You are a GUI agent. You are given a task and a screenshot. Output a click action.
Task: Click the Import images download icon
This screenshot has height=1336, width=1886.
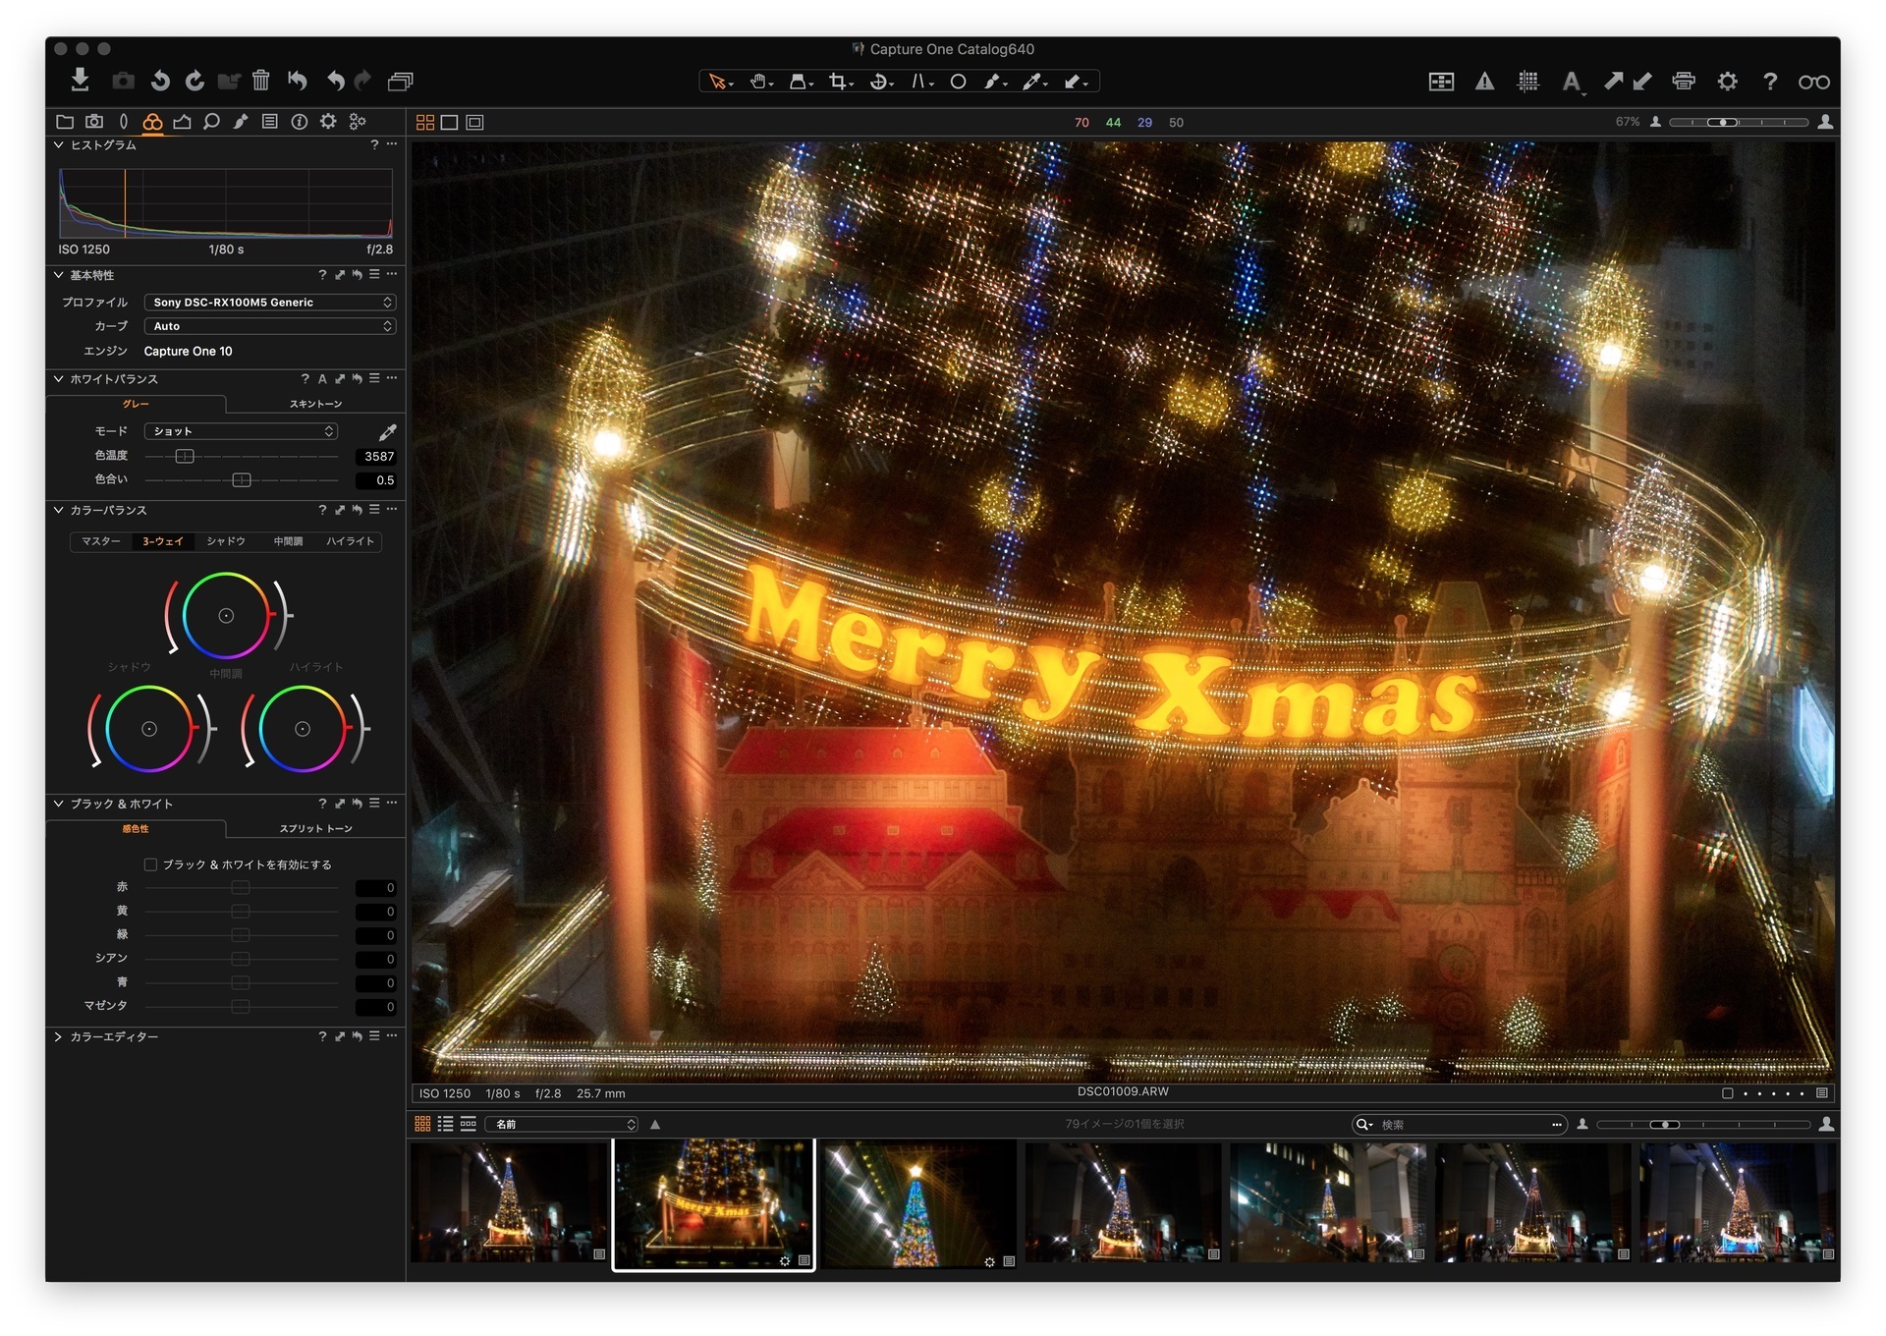tap(81, 80)
